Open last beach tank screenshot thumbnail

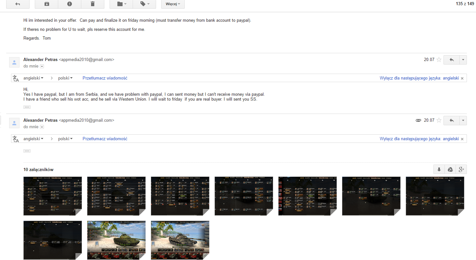tap(180, 240)
